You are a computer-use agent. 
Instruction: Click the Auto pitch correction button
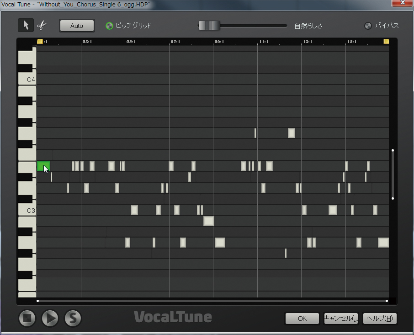[77, 26]
